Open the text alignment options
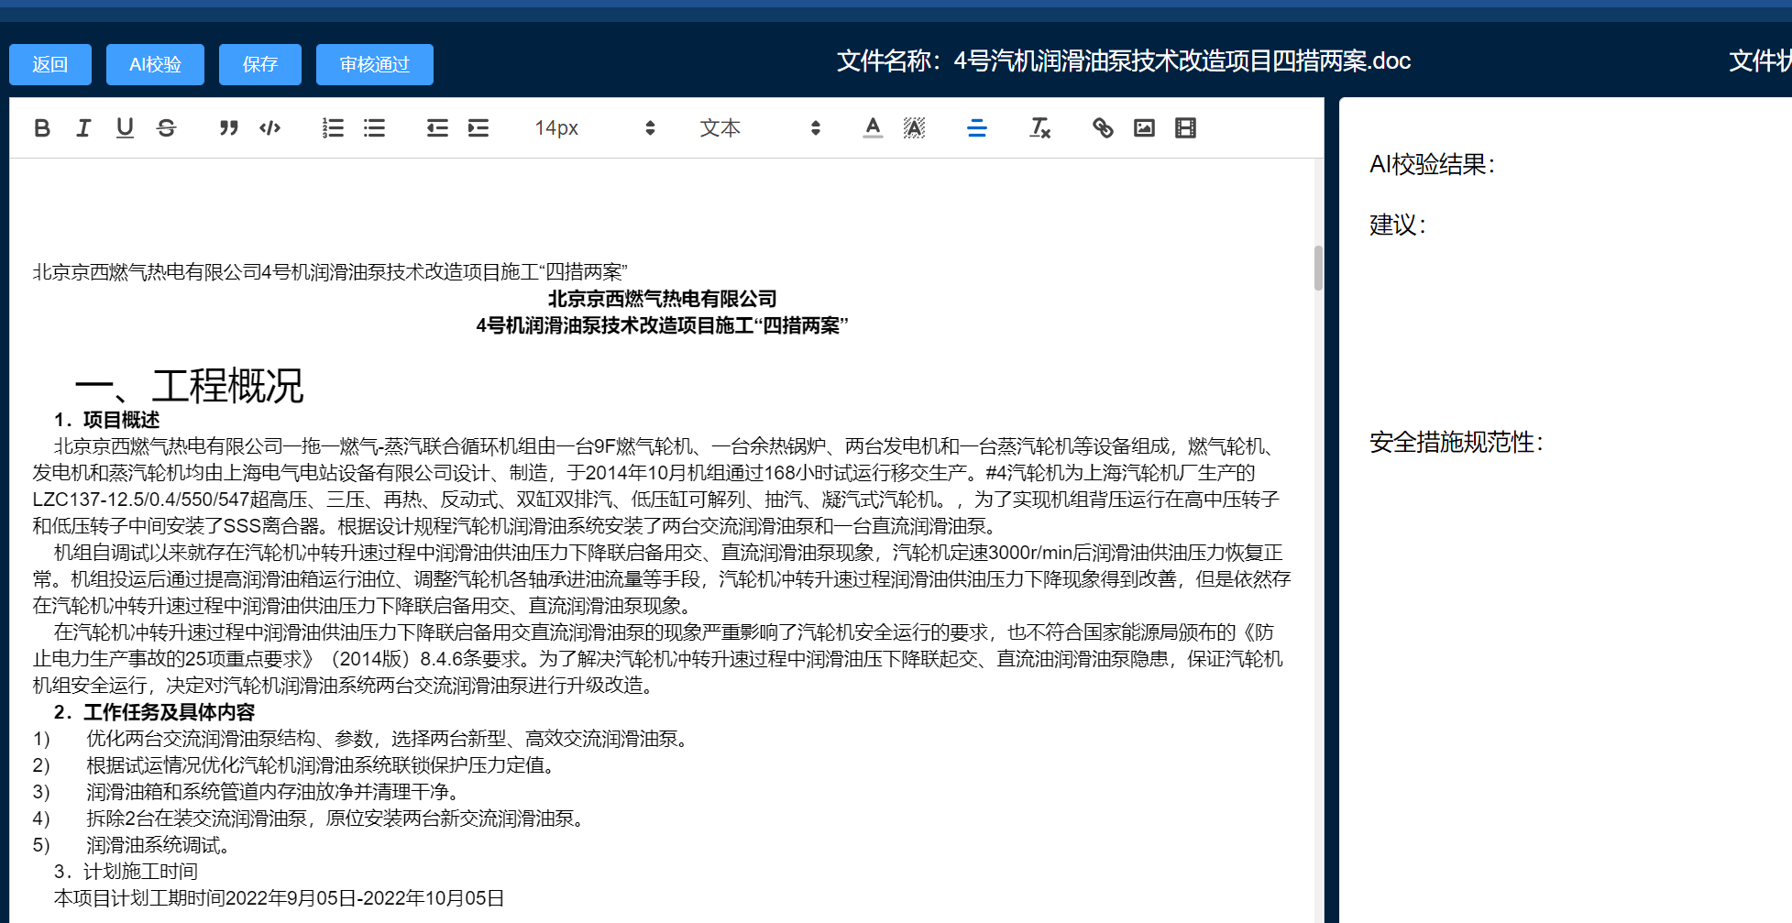This screenshot has width=1792, height=923. tap(977, 128)
